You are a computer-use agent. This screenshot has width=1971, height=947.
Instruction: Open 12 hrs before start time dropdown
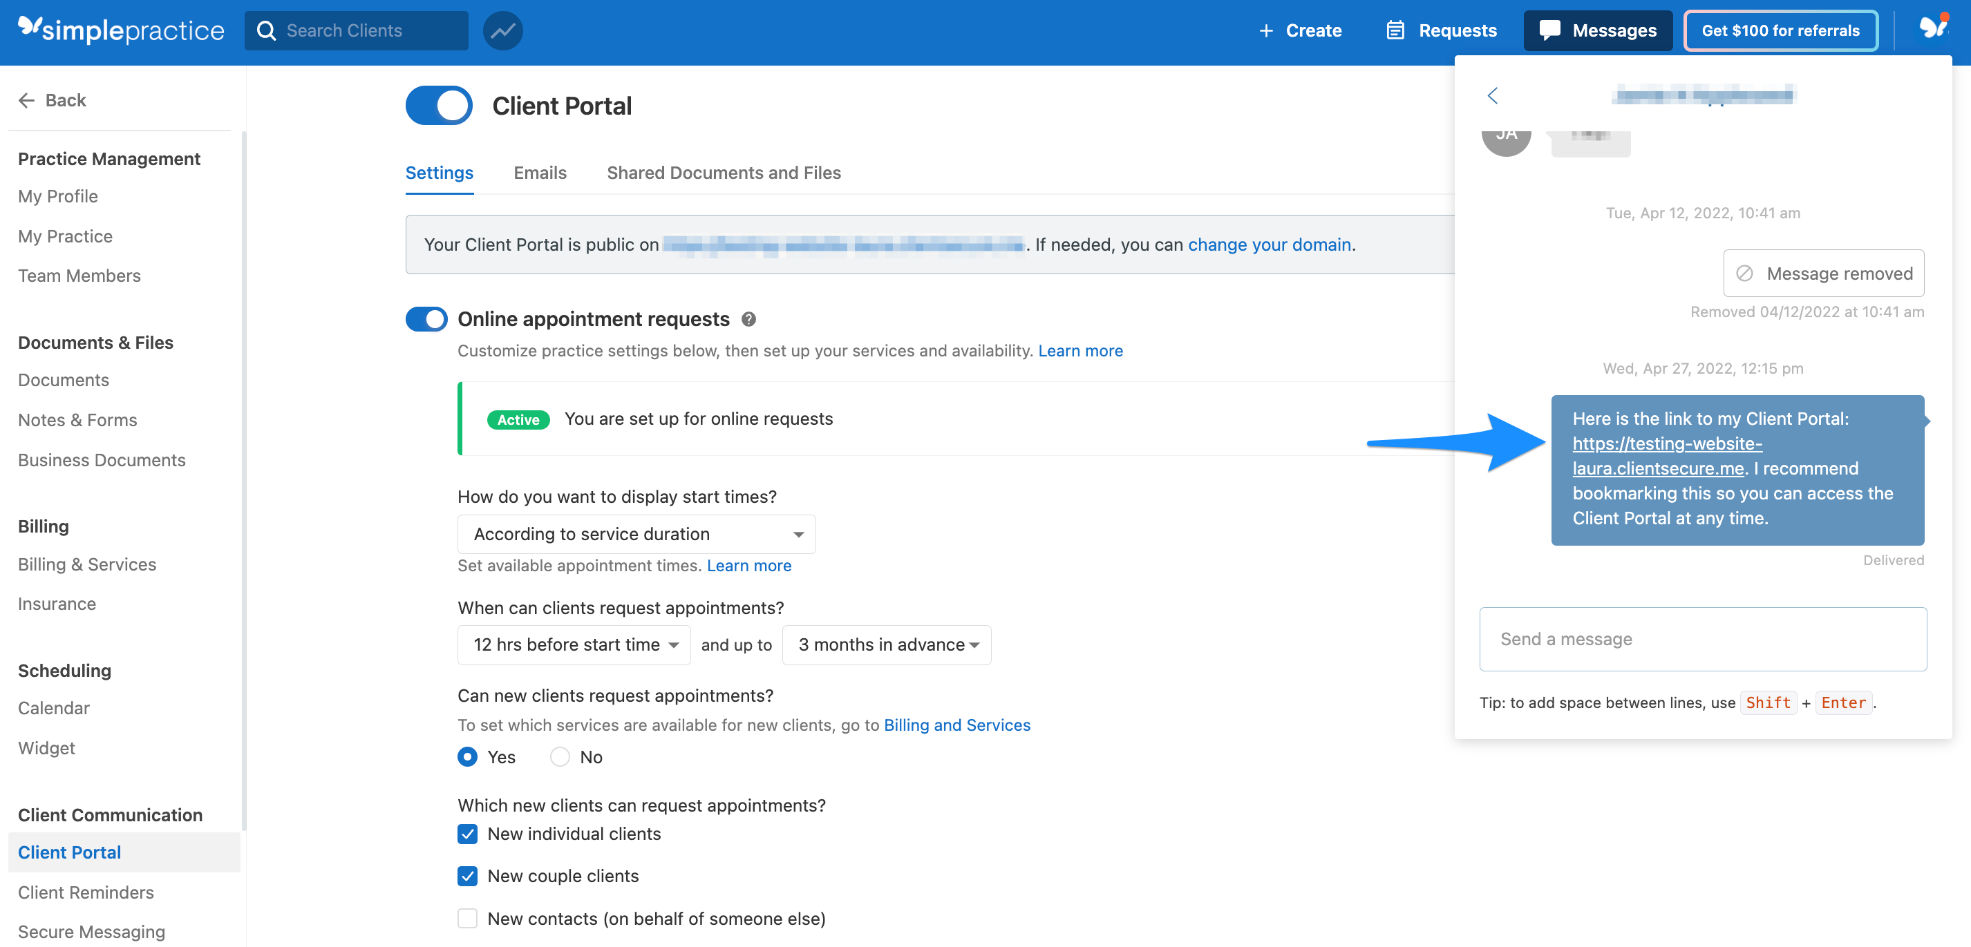point(574,645)
